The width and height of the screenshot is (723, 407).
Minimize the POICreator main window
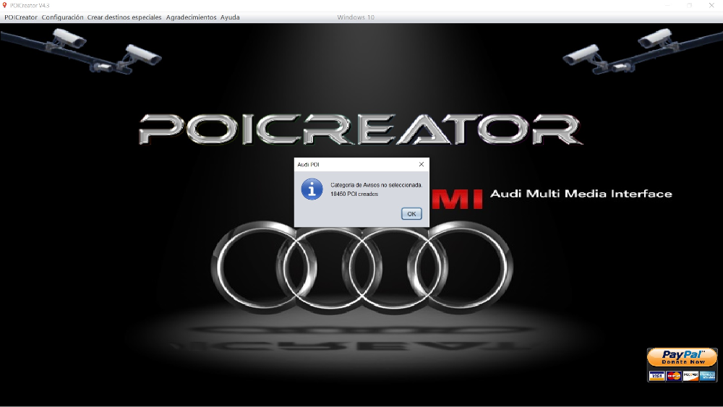667,5
